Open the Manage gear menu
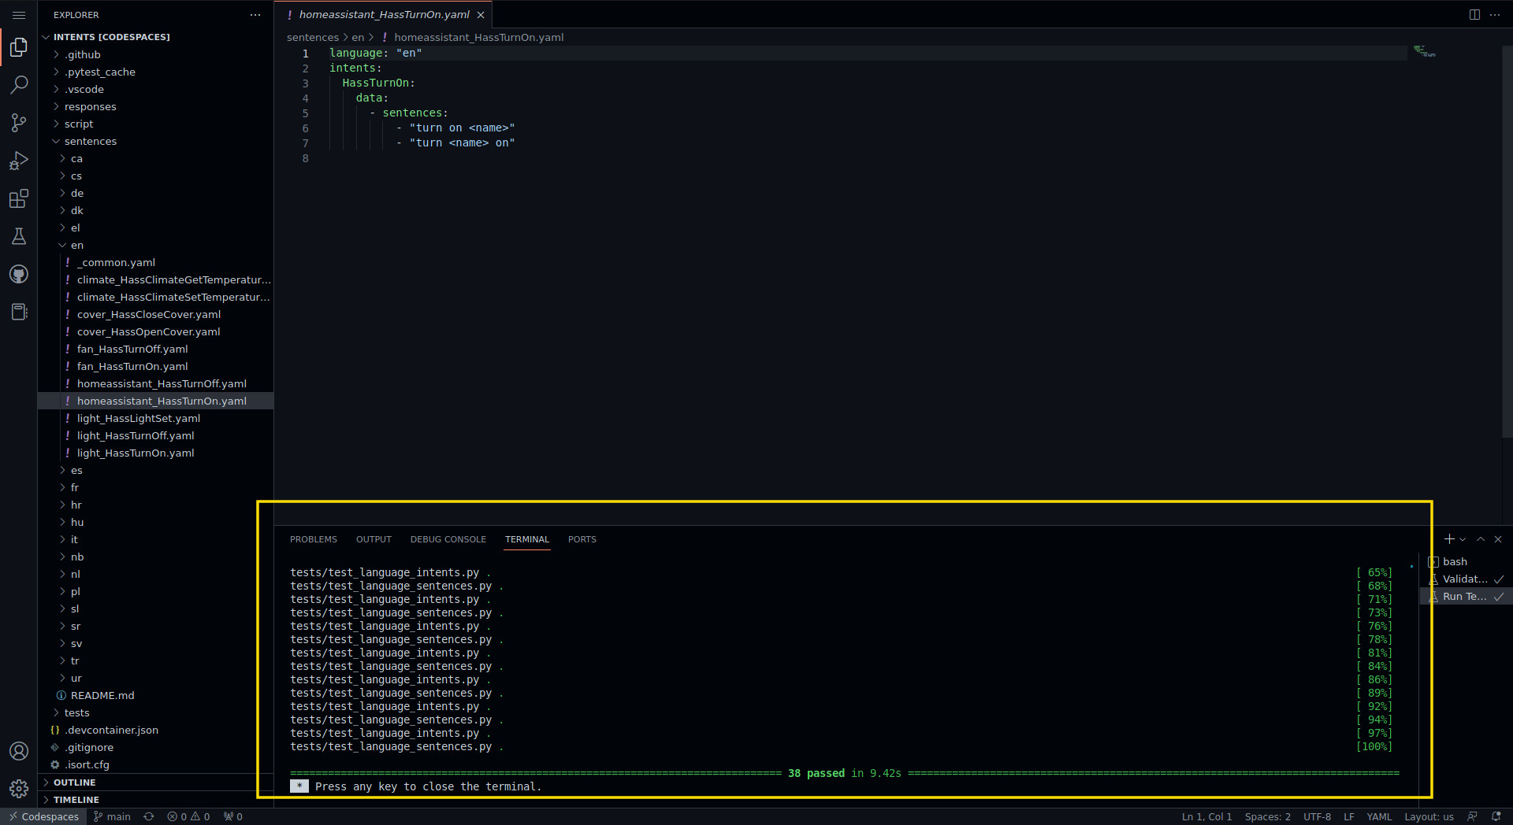 (x=19, y=789)
